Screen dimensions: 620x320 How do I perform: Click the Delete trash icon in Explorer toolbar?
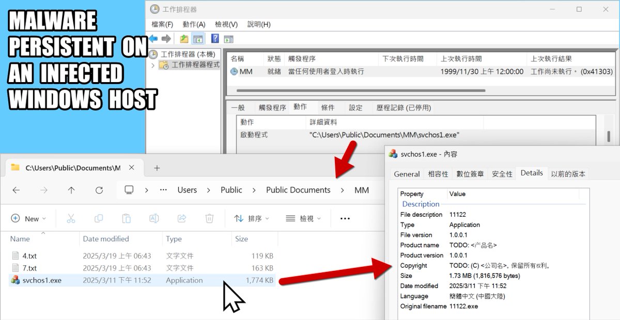point(209,218)
